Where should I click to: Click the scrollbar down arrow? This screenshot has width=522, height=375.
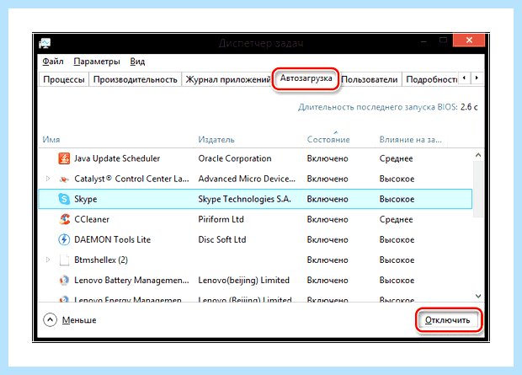click(478, 296)
